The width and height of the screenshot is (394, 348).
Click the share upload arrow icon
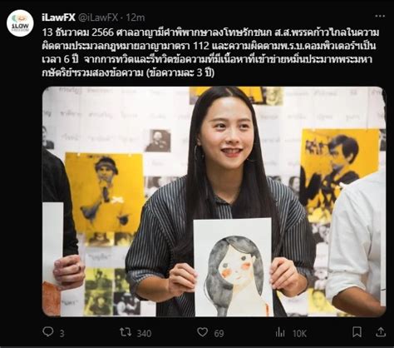coord(381,331)
